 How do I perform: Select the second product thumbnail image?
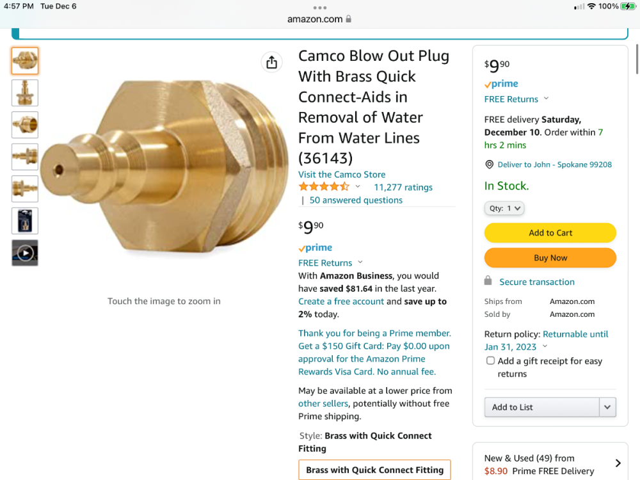[25, 93]
